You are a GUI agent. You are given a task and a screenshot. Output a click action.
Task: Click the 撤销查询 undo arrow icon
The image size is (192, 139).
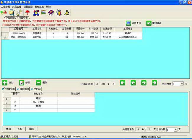[149, 23]
